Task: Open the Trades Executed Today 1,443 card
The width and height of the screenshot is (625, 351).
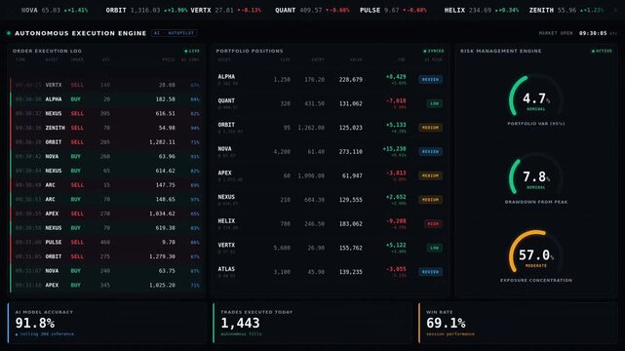Action: coord(312,323)
